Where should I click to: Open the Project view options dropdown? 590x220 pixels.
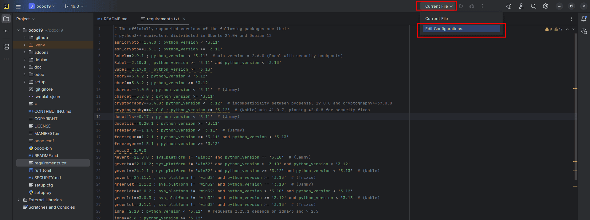pos(26,19)
